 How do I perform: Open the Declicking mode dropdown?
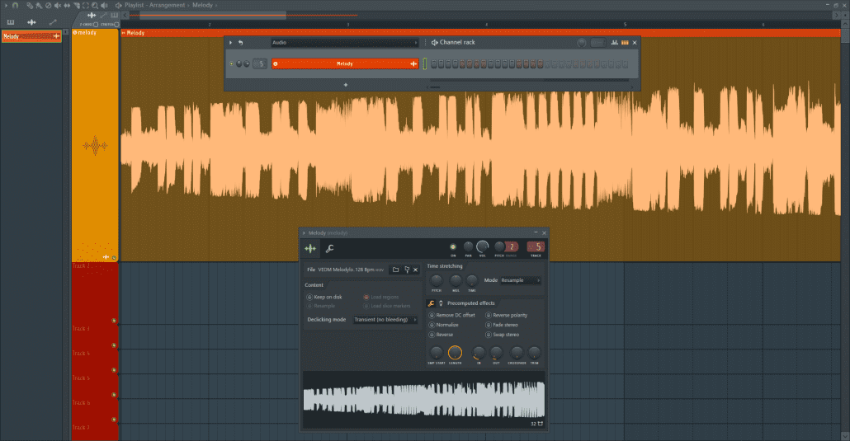pos(385,319)
